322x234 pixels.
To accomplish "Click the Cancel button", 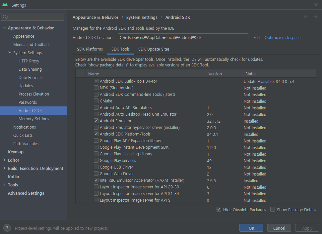I will pyautogui.click(x=279, y=228).
